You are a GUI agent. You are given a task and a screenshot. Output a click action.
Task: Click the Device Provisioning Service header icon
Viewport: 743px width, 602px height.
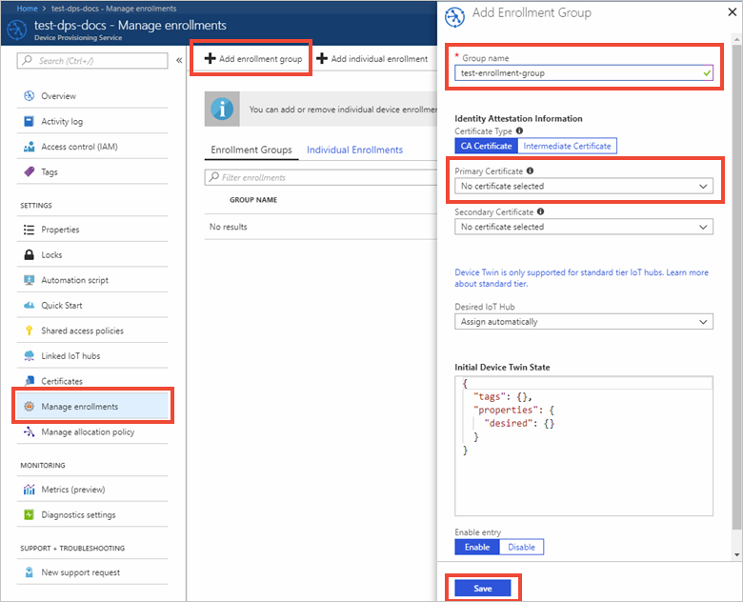pyautogui.click(x=17, y=30)
